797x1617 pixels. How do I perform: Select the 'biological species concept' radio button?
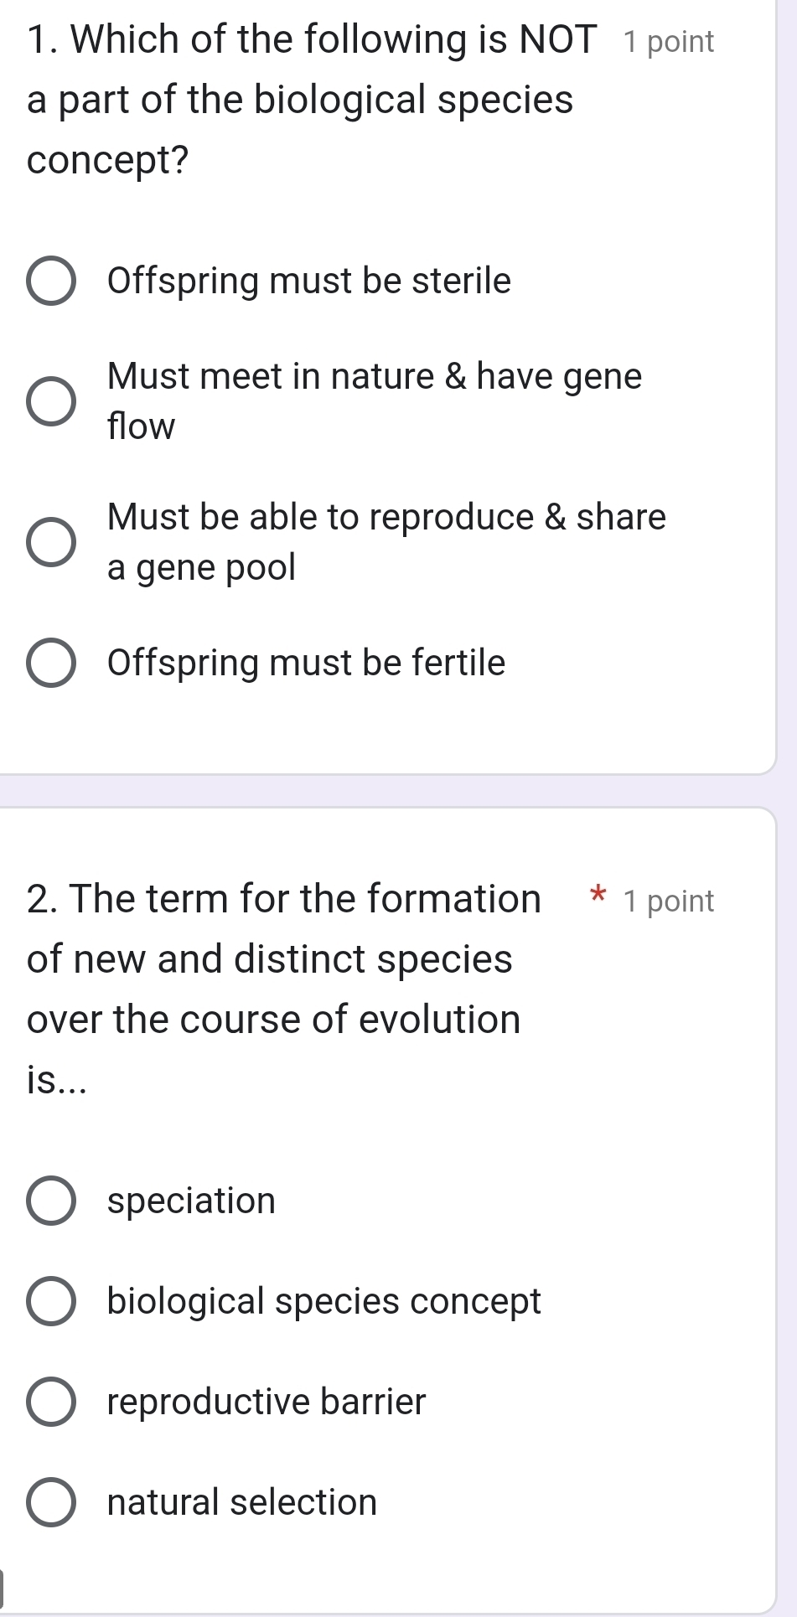[51, 1301]
